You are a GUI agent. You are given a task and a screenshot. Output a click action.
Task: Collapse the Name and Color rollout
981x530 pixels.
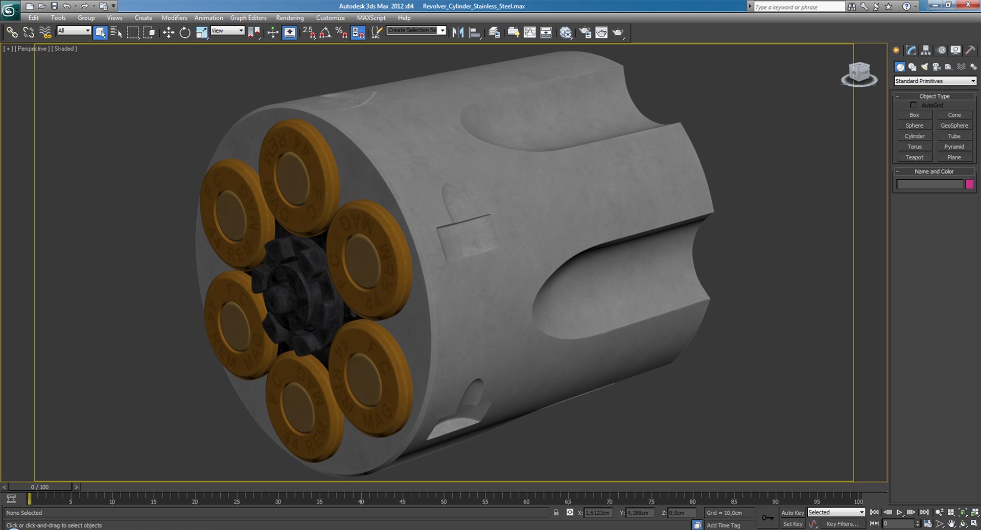click(935, 172)
